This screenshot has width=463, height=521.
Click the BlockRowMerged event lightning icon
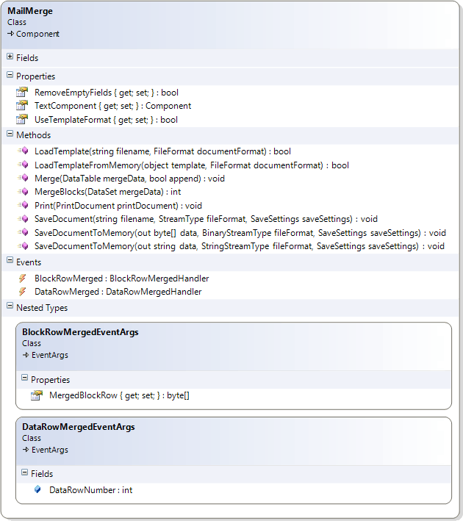tap(22, 278)
